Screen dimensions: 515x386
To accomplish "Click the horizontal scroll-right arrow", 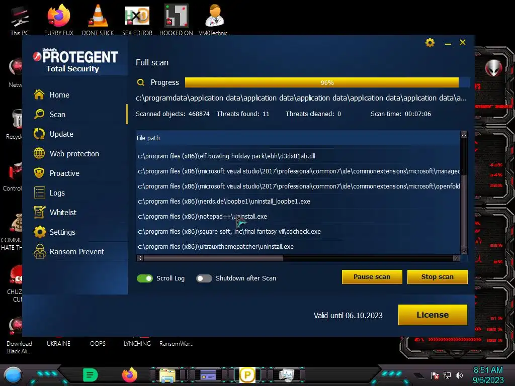I will coord(456,258).
